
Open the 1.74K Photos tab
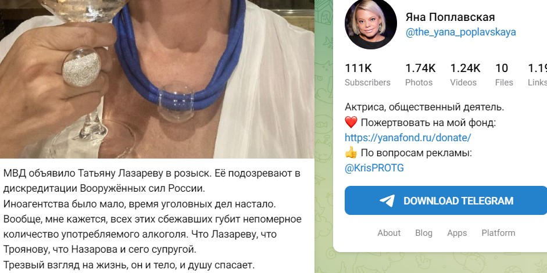tap(420, 74)
